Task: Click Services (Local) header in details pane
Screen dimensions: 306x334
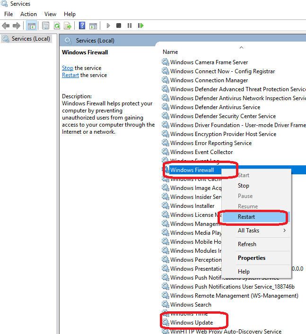Action: point(95,41)
